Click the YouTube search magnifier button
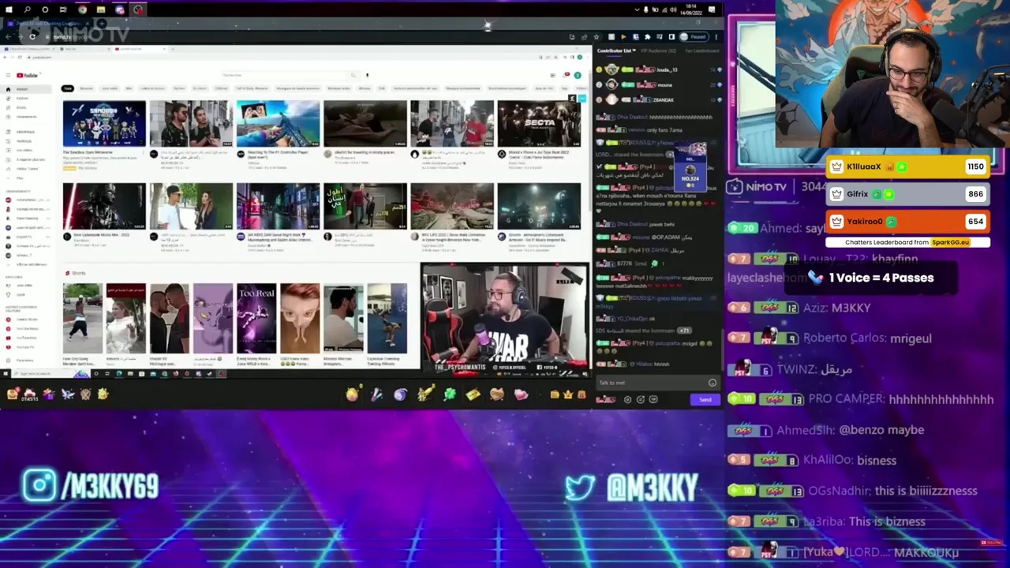 [353, 76]
